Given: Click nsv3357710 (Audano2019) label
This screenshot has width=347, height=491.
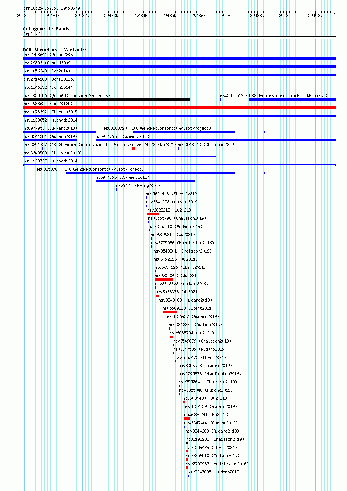Looking at the screenshot, I should point(175,226).
